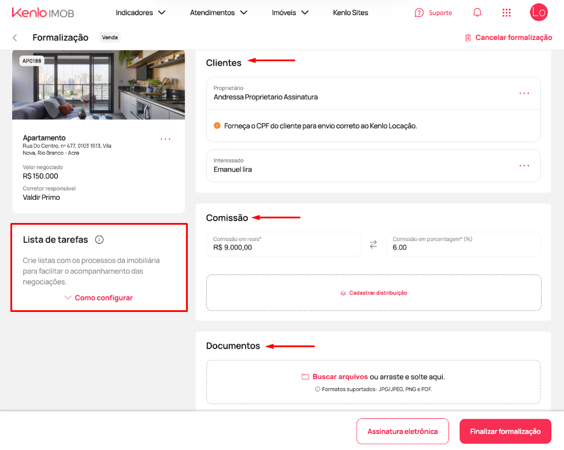Click the Forneça o CPF do cliente message
Image resolution: width=564 pixels, height=450 pixels.
(x=321, y=126)
